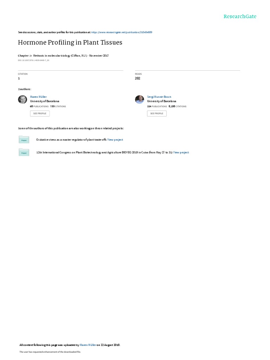Image resolution: width=270 pixels, height=360 pixels.
Task: Open uploader Maren Müller link at bottom
Action: coord(88,345)
